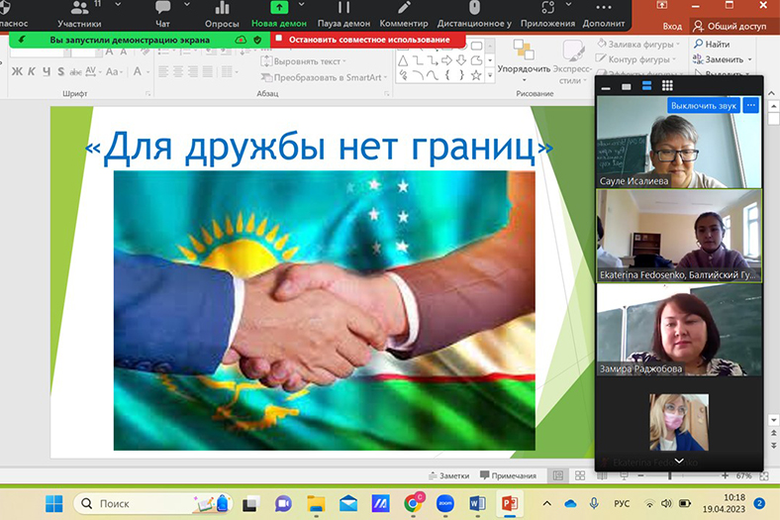The height and width of the screenshot is (520, 780).
Task: Click the Polls icon in Zoom toolbar
Action: 221,15
